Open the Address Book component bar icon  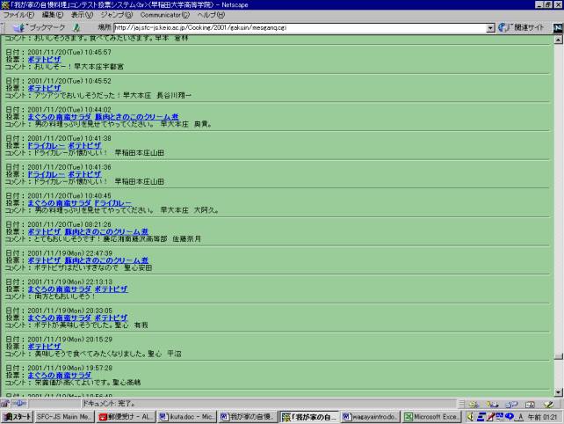(x=530, y=404)
